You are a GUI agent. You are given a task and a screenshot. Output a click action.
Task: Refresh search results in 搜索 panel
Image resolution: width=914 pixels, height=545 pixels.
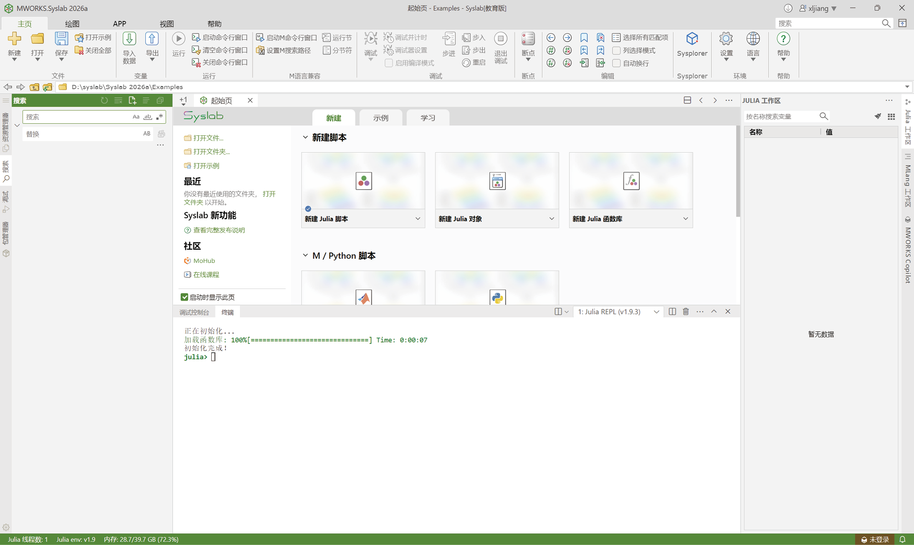tap(104, 100)
